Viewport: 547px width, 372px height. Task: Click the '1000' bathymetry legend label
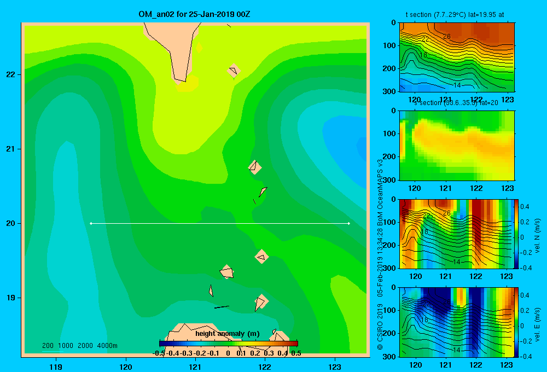coord(66,346)
